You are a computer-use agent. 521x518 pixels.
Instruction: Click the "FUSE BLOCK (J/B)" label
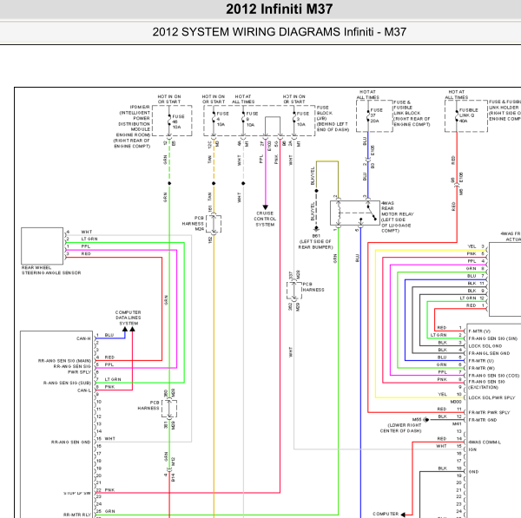pyautogui.click(x=333, y=119)
